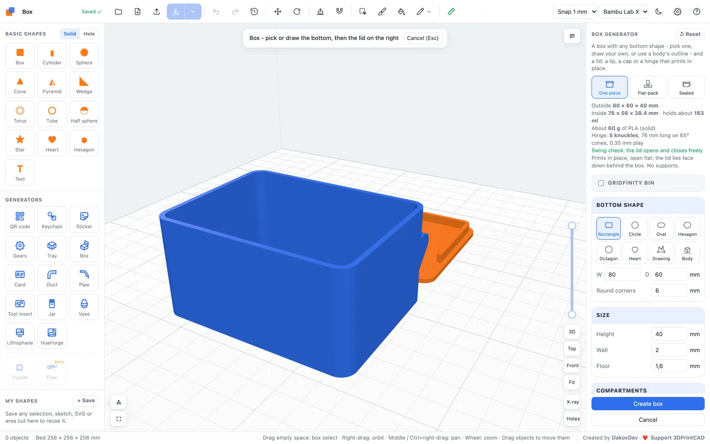Expand the pencil tool dropdown arrow
Viewport: 710px width, 444px height.
point(429,12)
